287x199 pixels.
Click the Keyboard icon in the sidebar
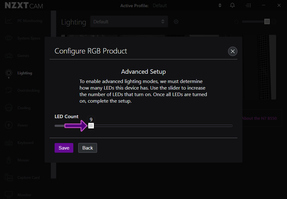[9, 143]
